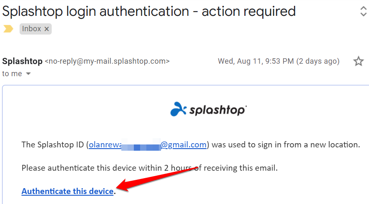
Task: Click the blue Splashtop logo symbol
Action: point(179,109)
